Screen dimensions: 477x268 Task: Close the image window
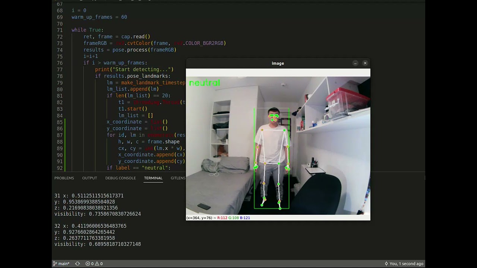tap(365, 63)
